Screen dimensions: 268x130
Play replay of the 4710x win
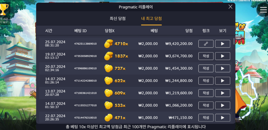tap(222, 44)
